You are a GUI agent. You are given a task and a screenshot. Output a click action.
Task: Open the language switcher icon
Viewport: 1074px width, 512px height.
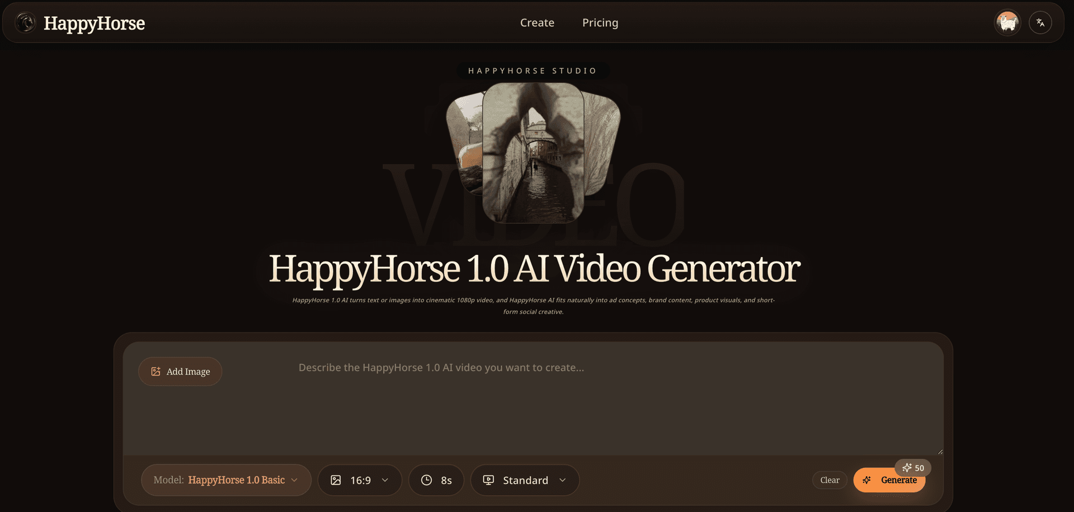1040,22
